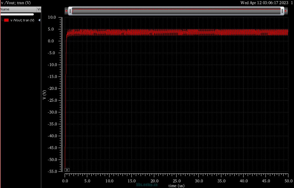The width and height of the screenshot is (294, 188).
Task: Grab the right handle of the zoom slider
Action: point(282,11)
